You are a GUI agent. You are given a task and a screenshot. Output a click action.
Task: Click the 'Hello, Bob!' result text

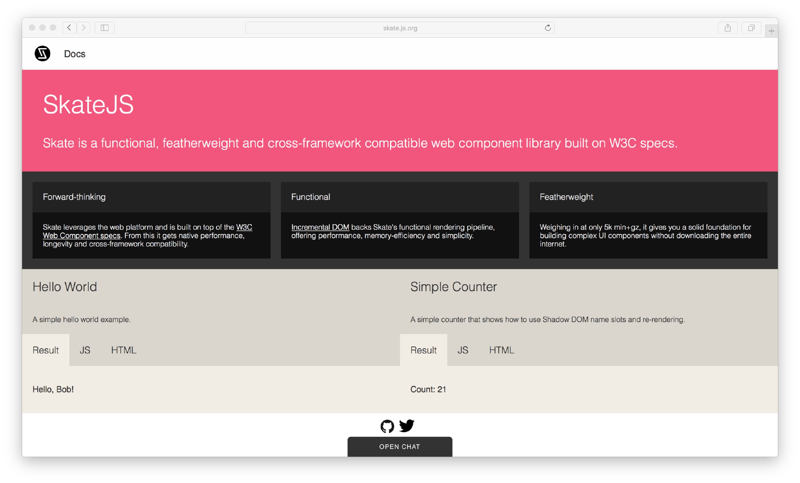[x=53, y=389]
